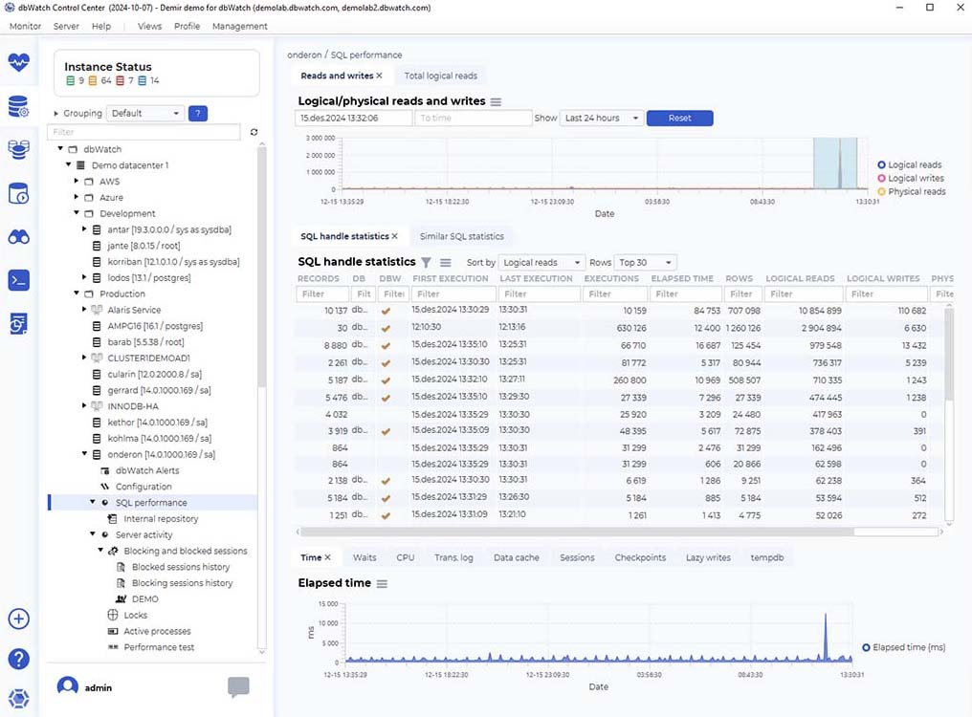Open the Management menu
This screenshot has height=717, width=972.
[x=240, y=26]
